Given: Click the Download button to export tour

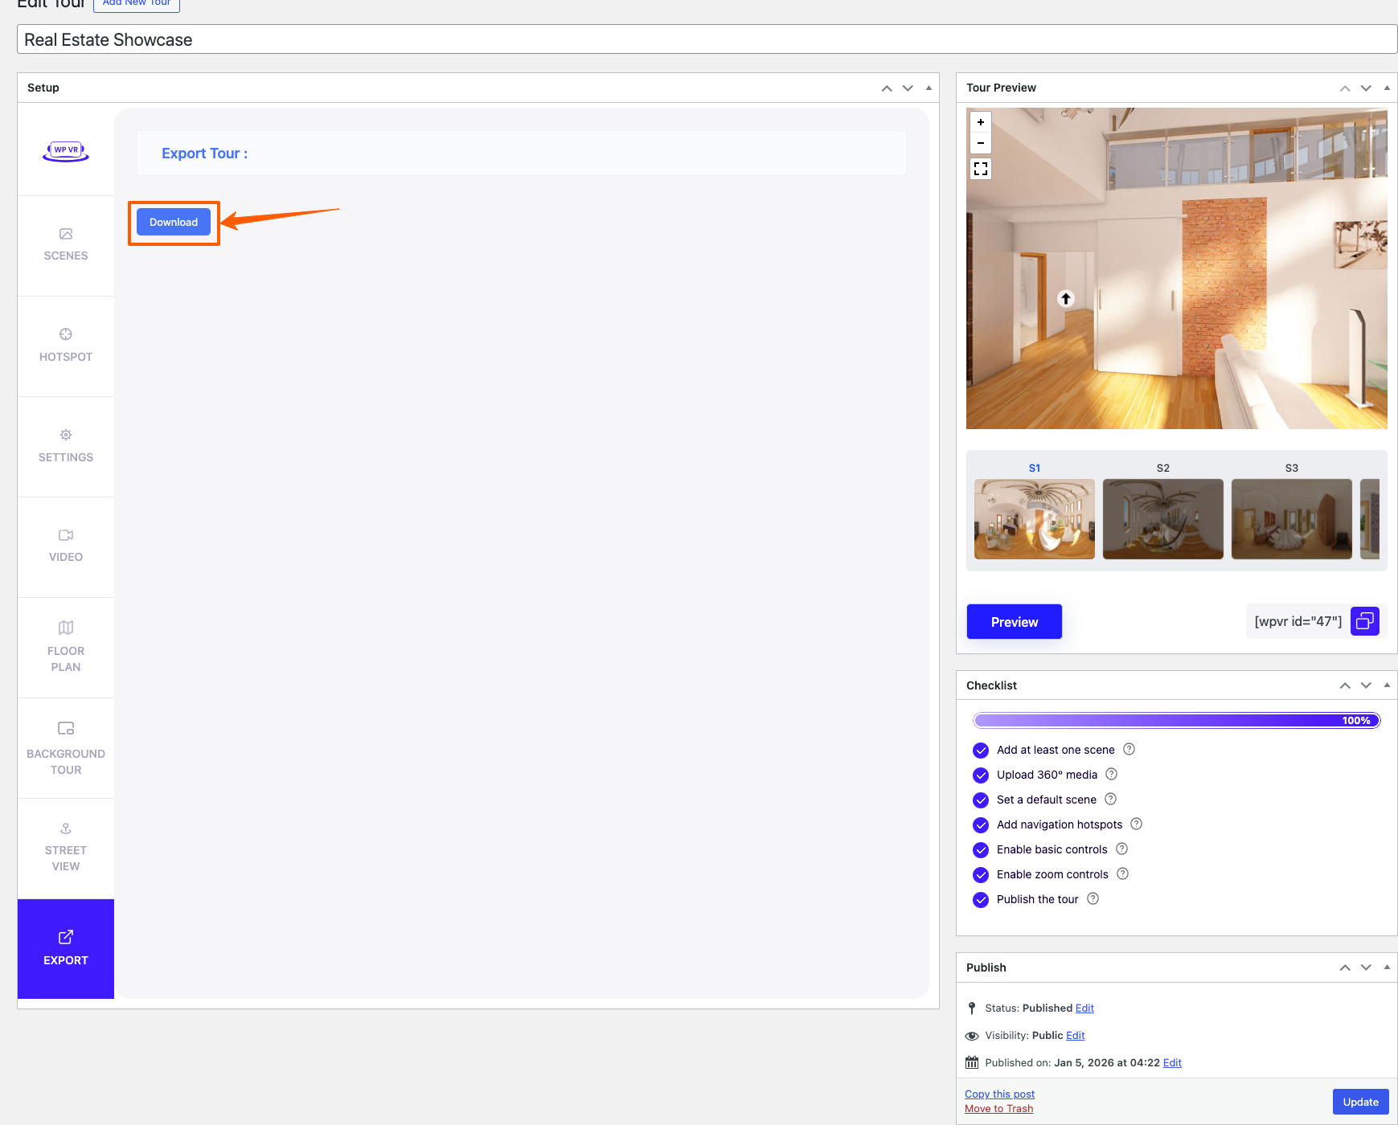Looking at the screenshot, I should tap(173, 222).
